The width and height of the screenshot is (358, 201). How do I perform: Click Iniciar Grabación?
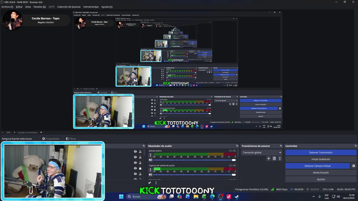coord(321,159)
